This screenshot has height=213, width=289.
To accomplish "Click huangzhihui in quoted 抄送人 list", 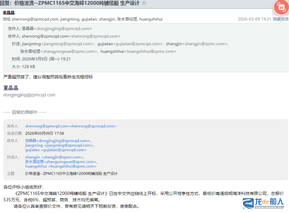I will point(60,167).
